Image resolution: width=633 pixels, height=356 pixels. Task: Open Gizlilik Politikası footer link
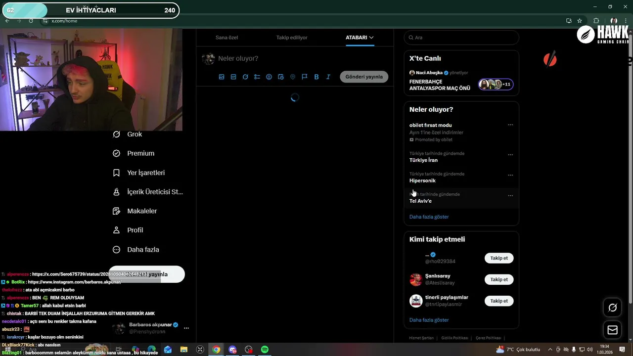(x=454, y=338)
